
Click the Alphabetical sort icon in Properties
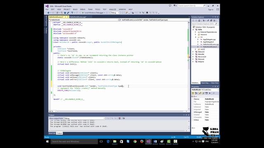point(196,93)
